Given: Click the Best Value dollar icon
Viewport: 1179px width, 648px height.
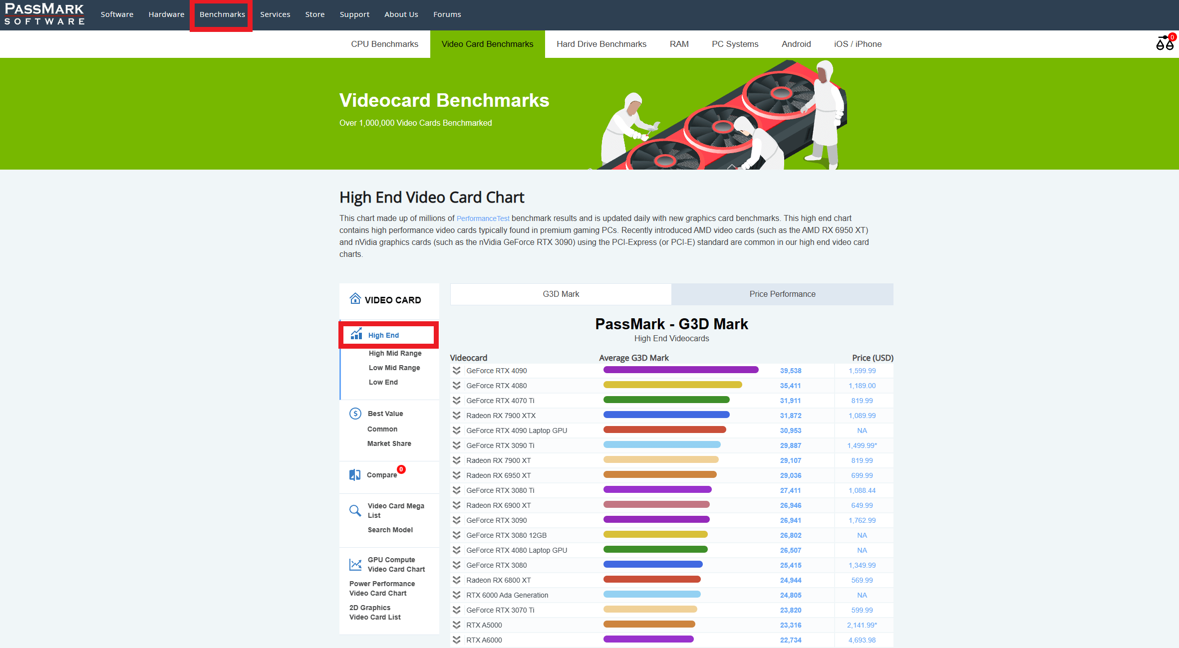Looking at the screenshot, I should [355, 414].
